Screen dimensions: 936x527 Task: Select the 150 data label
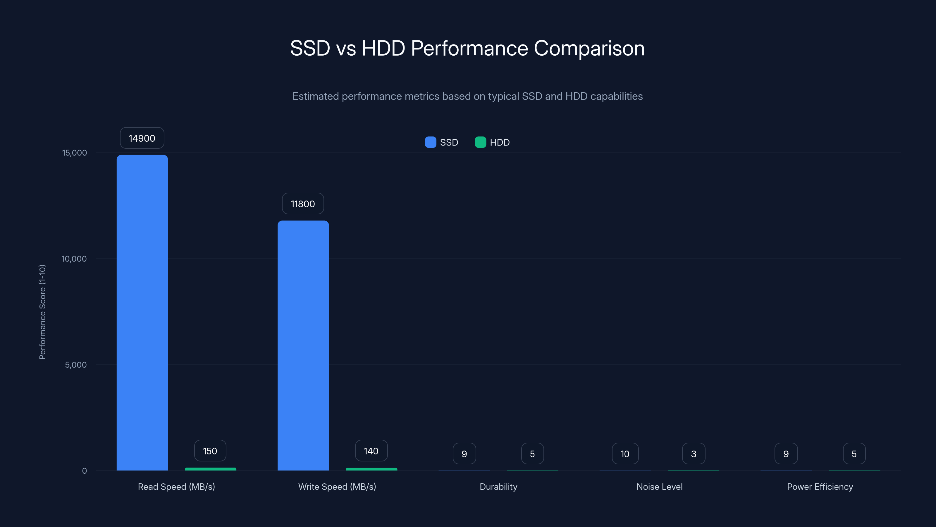[x=210, y=451]
